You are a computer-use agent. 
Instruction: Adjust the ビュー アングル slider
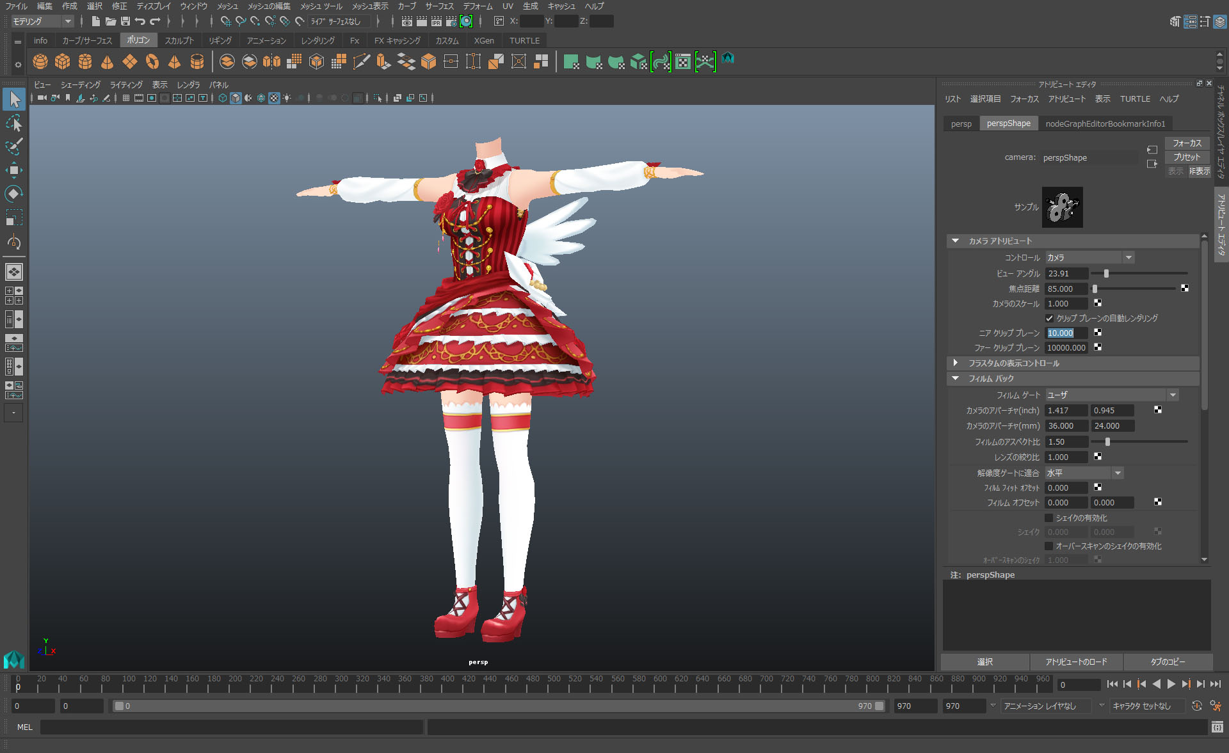tap(1106, 273)
